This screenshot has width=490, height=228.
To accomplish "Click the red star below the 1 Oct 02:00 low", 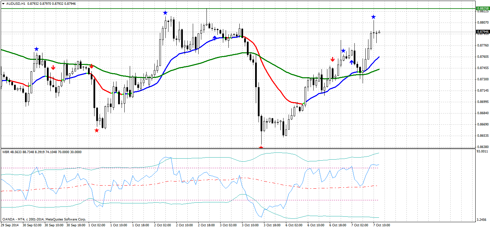I will pyautogui.click(x=97, y=130).
